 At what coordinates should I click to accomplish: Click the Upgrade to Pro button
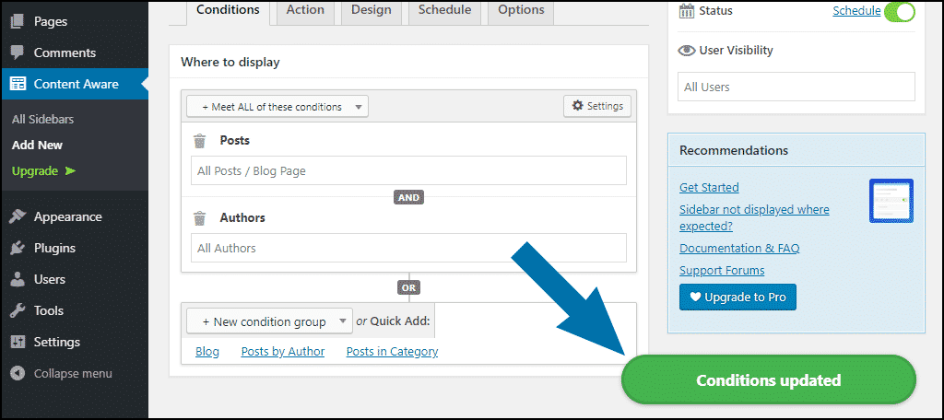[737, 297]
